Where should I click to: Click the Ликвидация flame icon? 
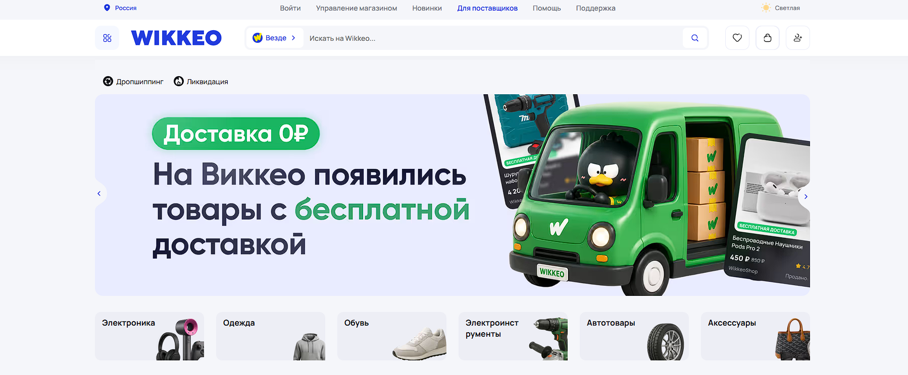tap(179, 81)
